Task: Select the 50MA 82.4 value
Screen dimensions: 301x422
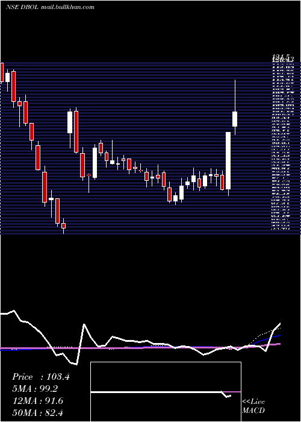Action: [38, 412]
